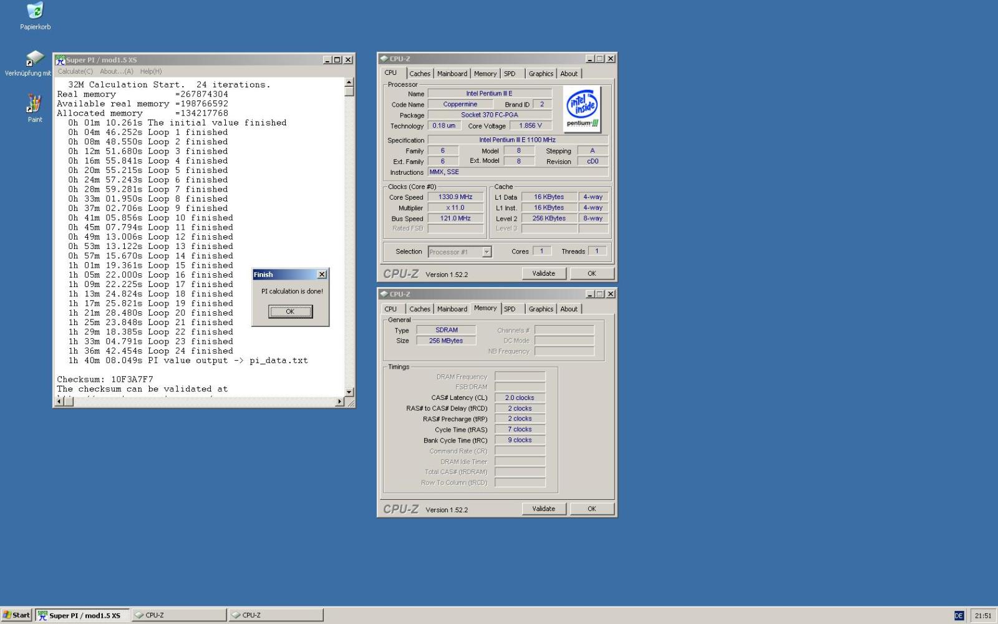Select Graphics tab in bottom CPU-Z window
Viewport: 998px width, 624px height.
click(x=541, y=309)
